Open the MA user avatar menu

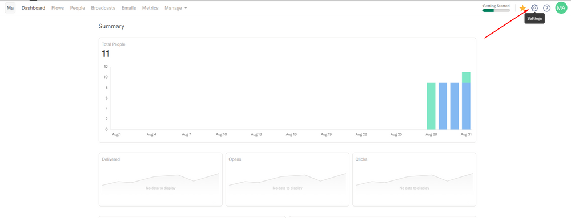click(561, 7)
